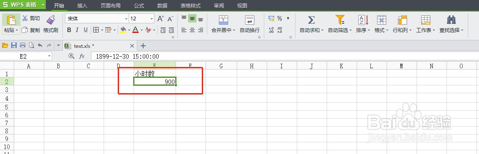Switch to the 数据 (Data) tab
Image resolution: width=479 pixels, height=154 pixels.
[x=162, y=5]
